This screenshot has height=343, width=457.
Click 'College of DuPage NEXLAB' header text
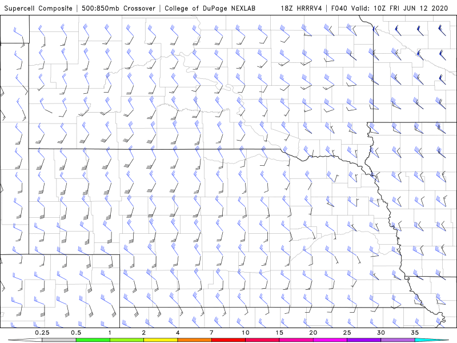coord(210,8)
